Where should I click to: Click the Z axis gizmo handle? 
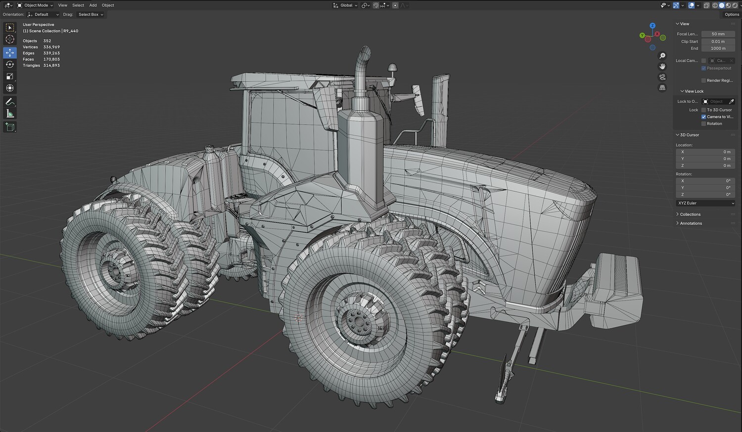(x=652, y=26)
